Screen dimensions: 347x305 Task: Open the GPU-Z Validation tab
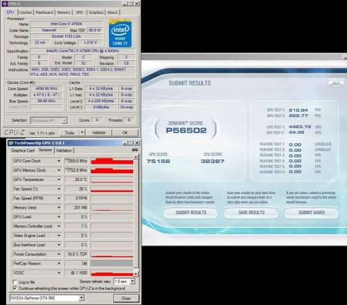pos(64,150)
